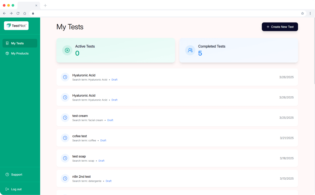This screenshot has width=315, height=195.
Task: Click Draft status on test cream row
Action: pyautogui.click(x=110, y=120)
